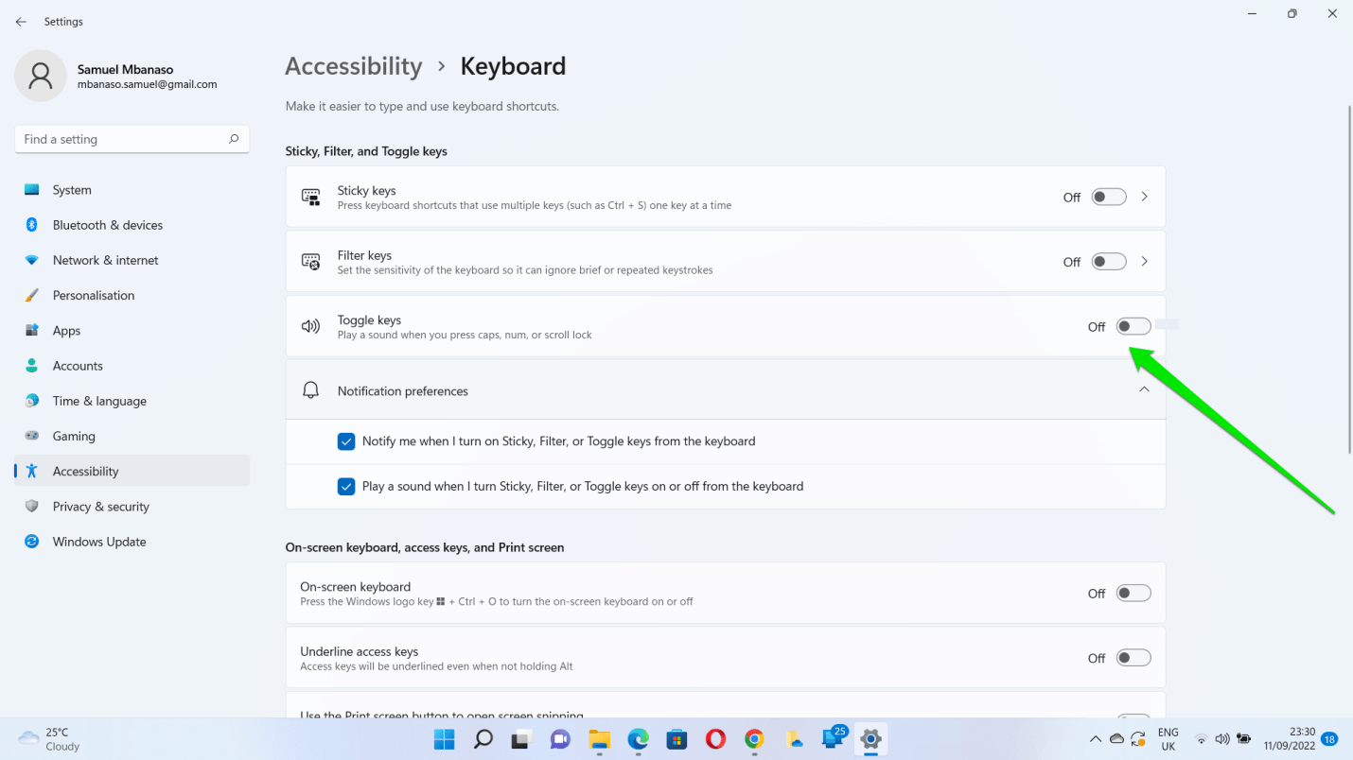Viewport: 1353px width, 760px height.
Task: Collapse the Notification preferences section
Action: (1144, 389)
